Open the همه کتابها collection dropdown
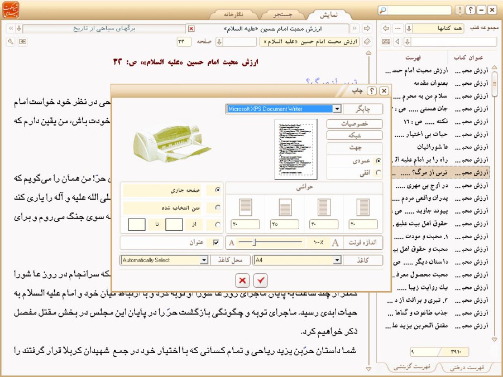 pos(438,28)
